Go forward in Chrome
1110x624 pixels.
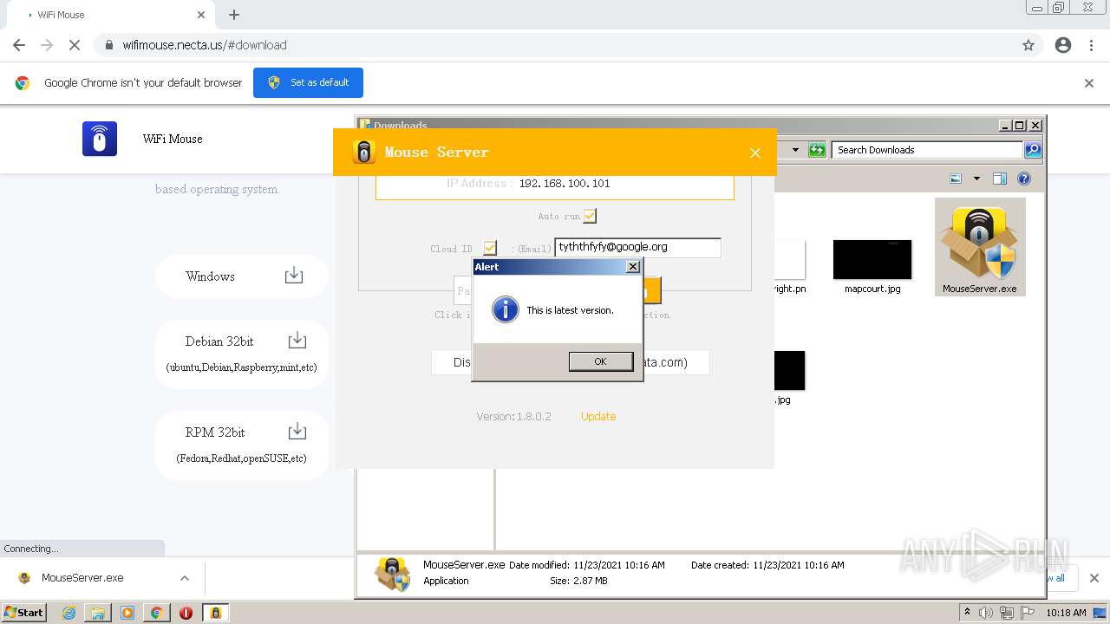47,45
